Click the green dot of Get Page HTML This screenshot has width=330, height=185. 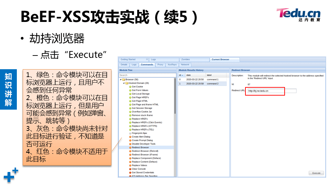[130, 101]
